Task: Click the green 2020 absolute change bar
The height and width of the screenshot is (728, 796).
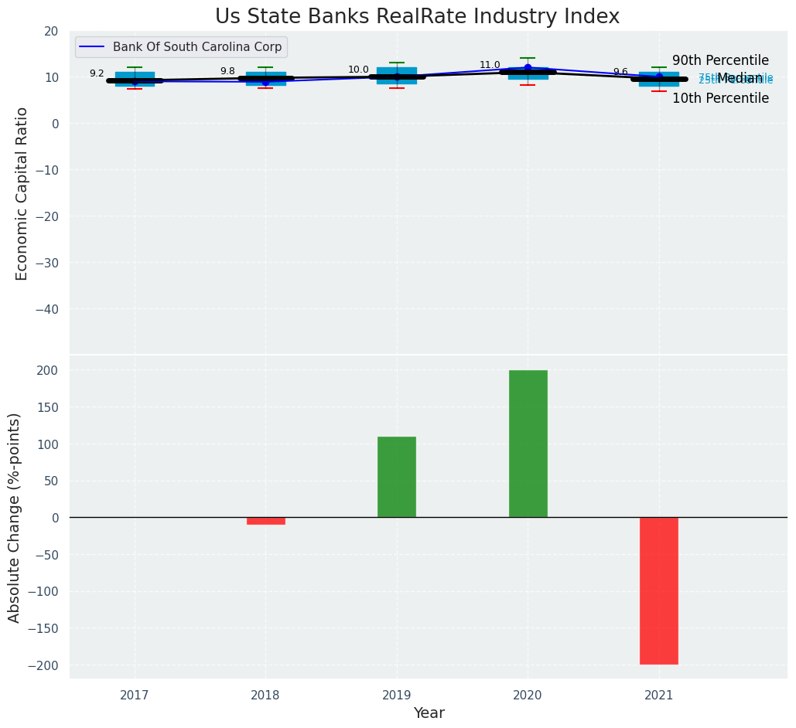Action: (x=528, y=444)
